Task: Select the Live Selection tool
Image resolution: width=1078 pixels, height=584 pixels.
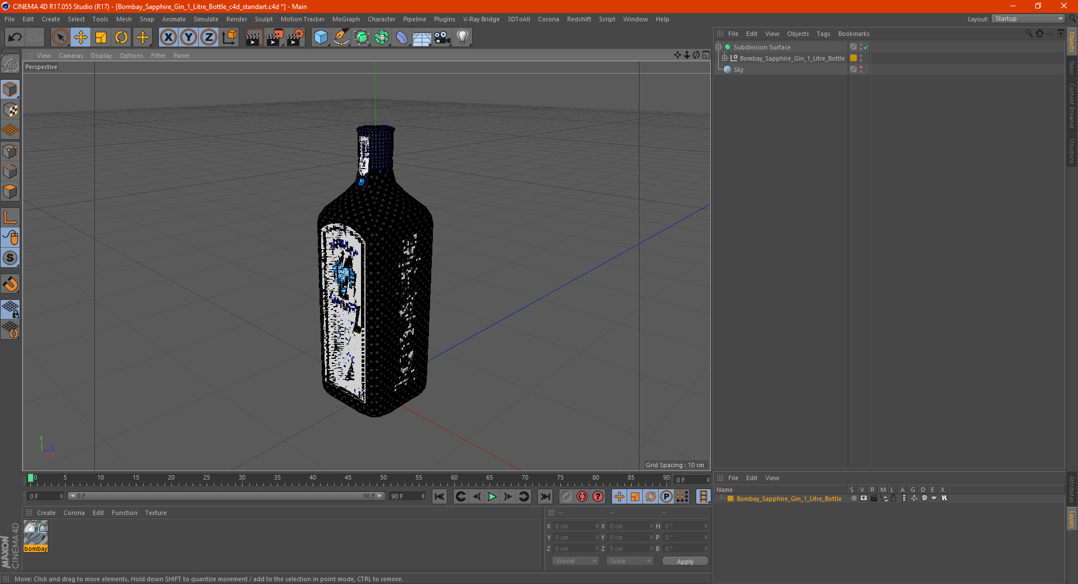Action: 60,38
